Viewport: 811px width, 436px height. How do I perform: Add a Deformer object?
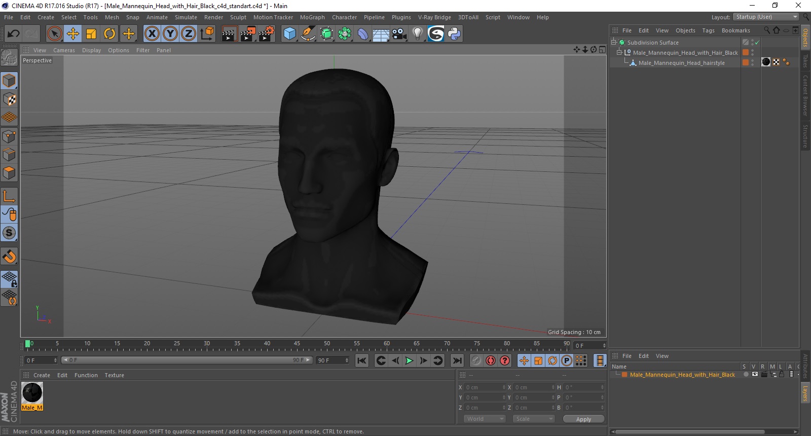pyautogui.click(x=363, y=34)
